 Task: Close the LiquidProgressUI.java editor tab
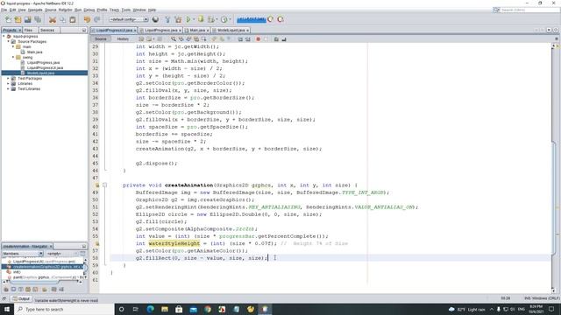135,31
